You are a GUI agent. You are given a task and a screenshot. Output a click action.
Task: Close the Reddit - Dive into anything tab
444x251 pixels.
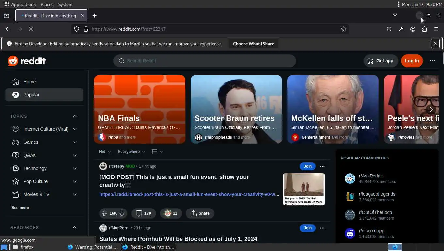point(82,15)
